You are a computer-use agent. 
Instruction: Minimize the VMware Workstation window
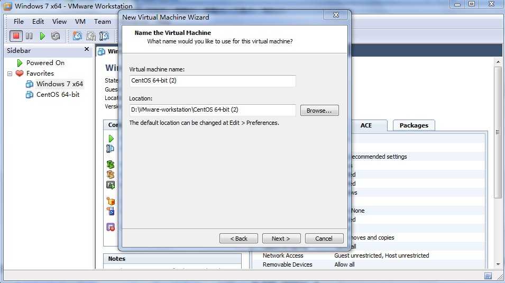pyautogui.click(x=457, y=5)
